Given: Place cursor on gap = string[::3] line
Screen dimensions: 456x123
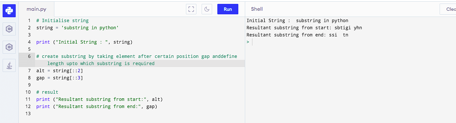Looking at the screenshot, I should [x=60, y=78].
